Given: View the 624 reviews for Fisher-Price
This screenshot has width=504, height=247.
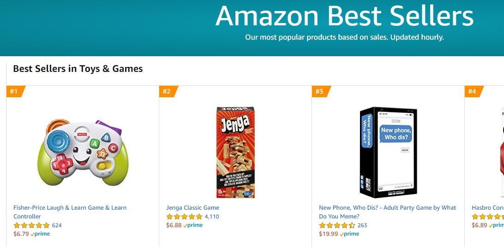Looking at the screenshot, I should [x=57, y=225].
